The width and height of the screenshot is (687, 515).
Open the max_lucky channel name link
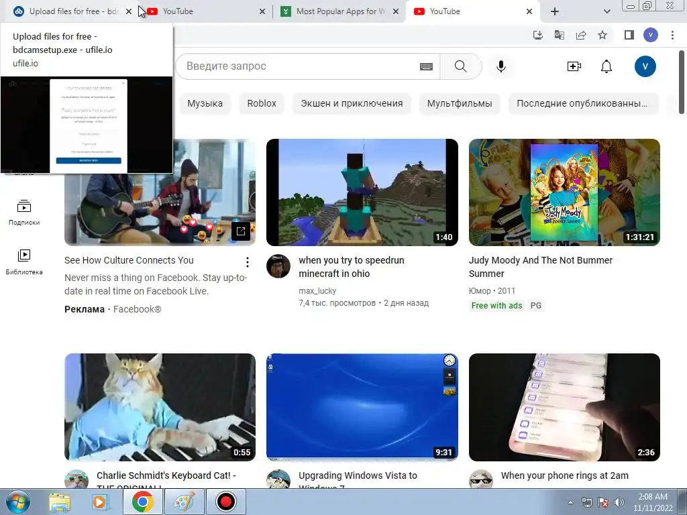click(317, 291)
